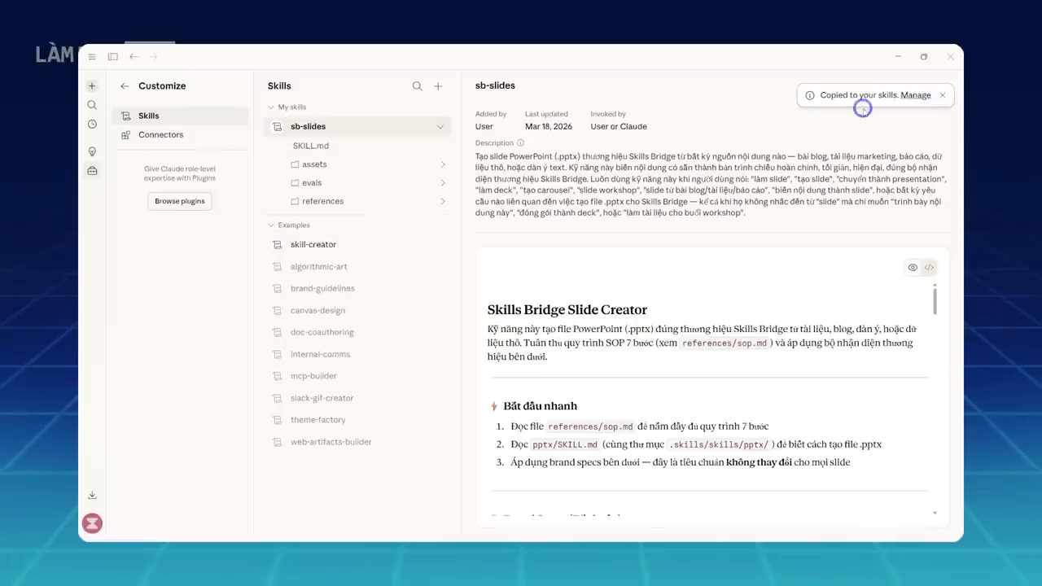Click the info icon next to Description
The image size is (1042, 586).
(521, 143)
